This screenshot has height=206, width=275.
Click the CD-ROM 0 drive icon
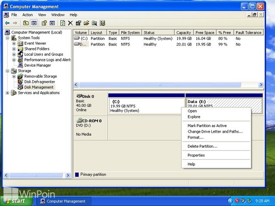coord(79,120)
